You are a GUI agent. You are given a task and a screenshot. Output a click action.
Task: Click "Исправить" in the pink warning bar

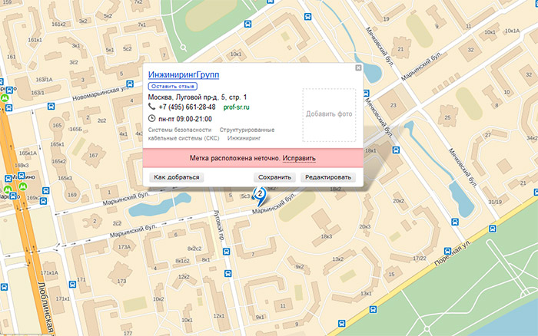299,158
